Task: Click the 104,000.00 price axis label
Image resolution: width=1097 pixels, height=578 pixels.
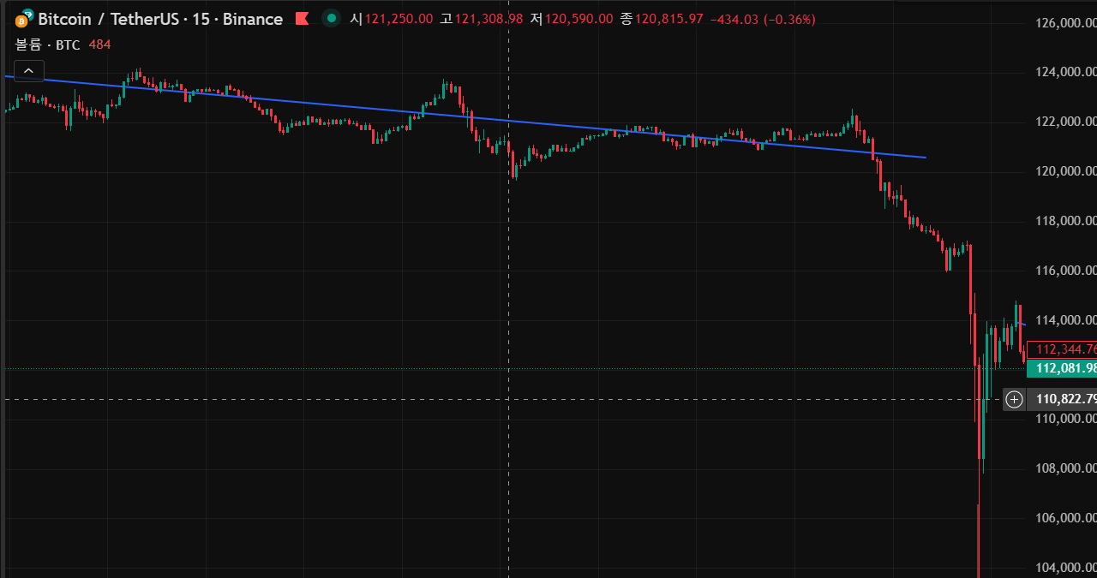Action: [1065, 568]
